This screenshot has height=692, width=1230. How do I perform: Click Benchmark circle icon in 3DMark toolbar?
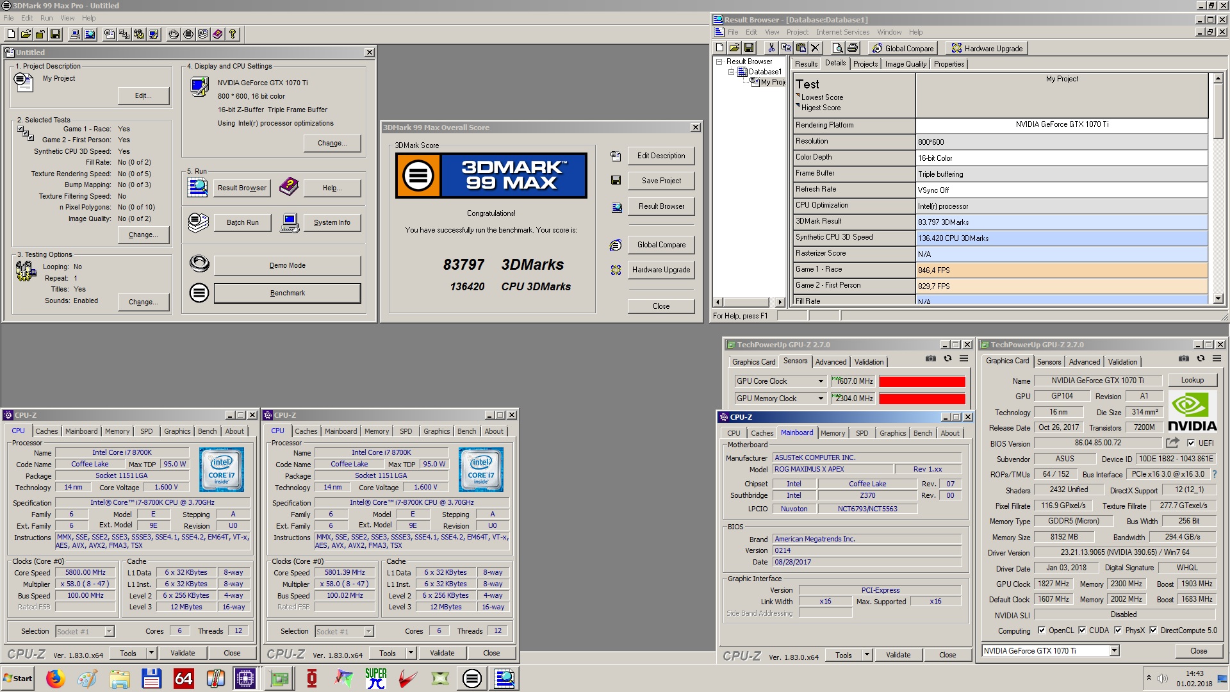coord(188,34)
